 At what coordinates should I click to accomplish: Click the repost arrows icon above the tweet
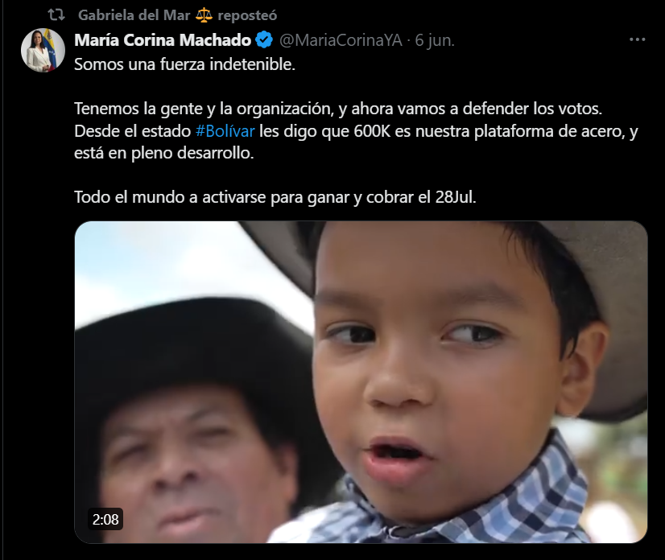click(x=56, y=15)
